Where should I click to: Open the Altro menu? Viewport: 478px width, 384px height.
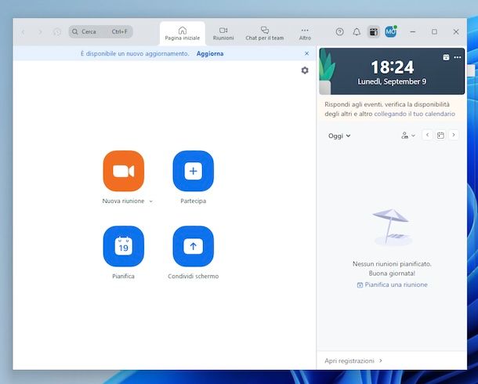(305, 34)
